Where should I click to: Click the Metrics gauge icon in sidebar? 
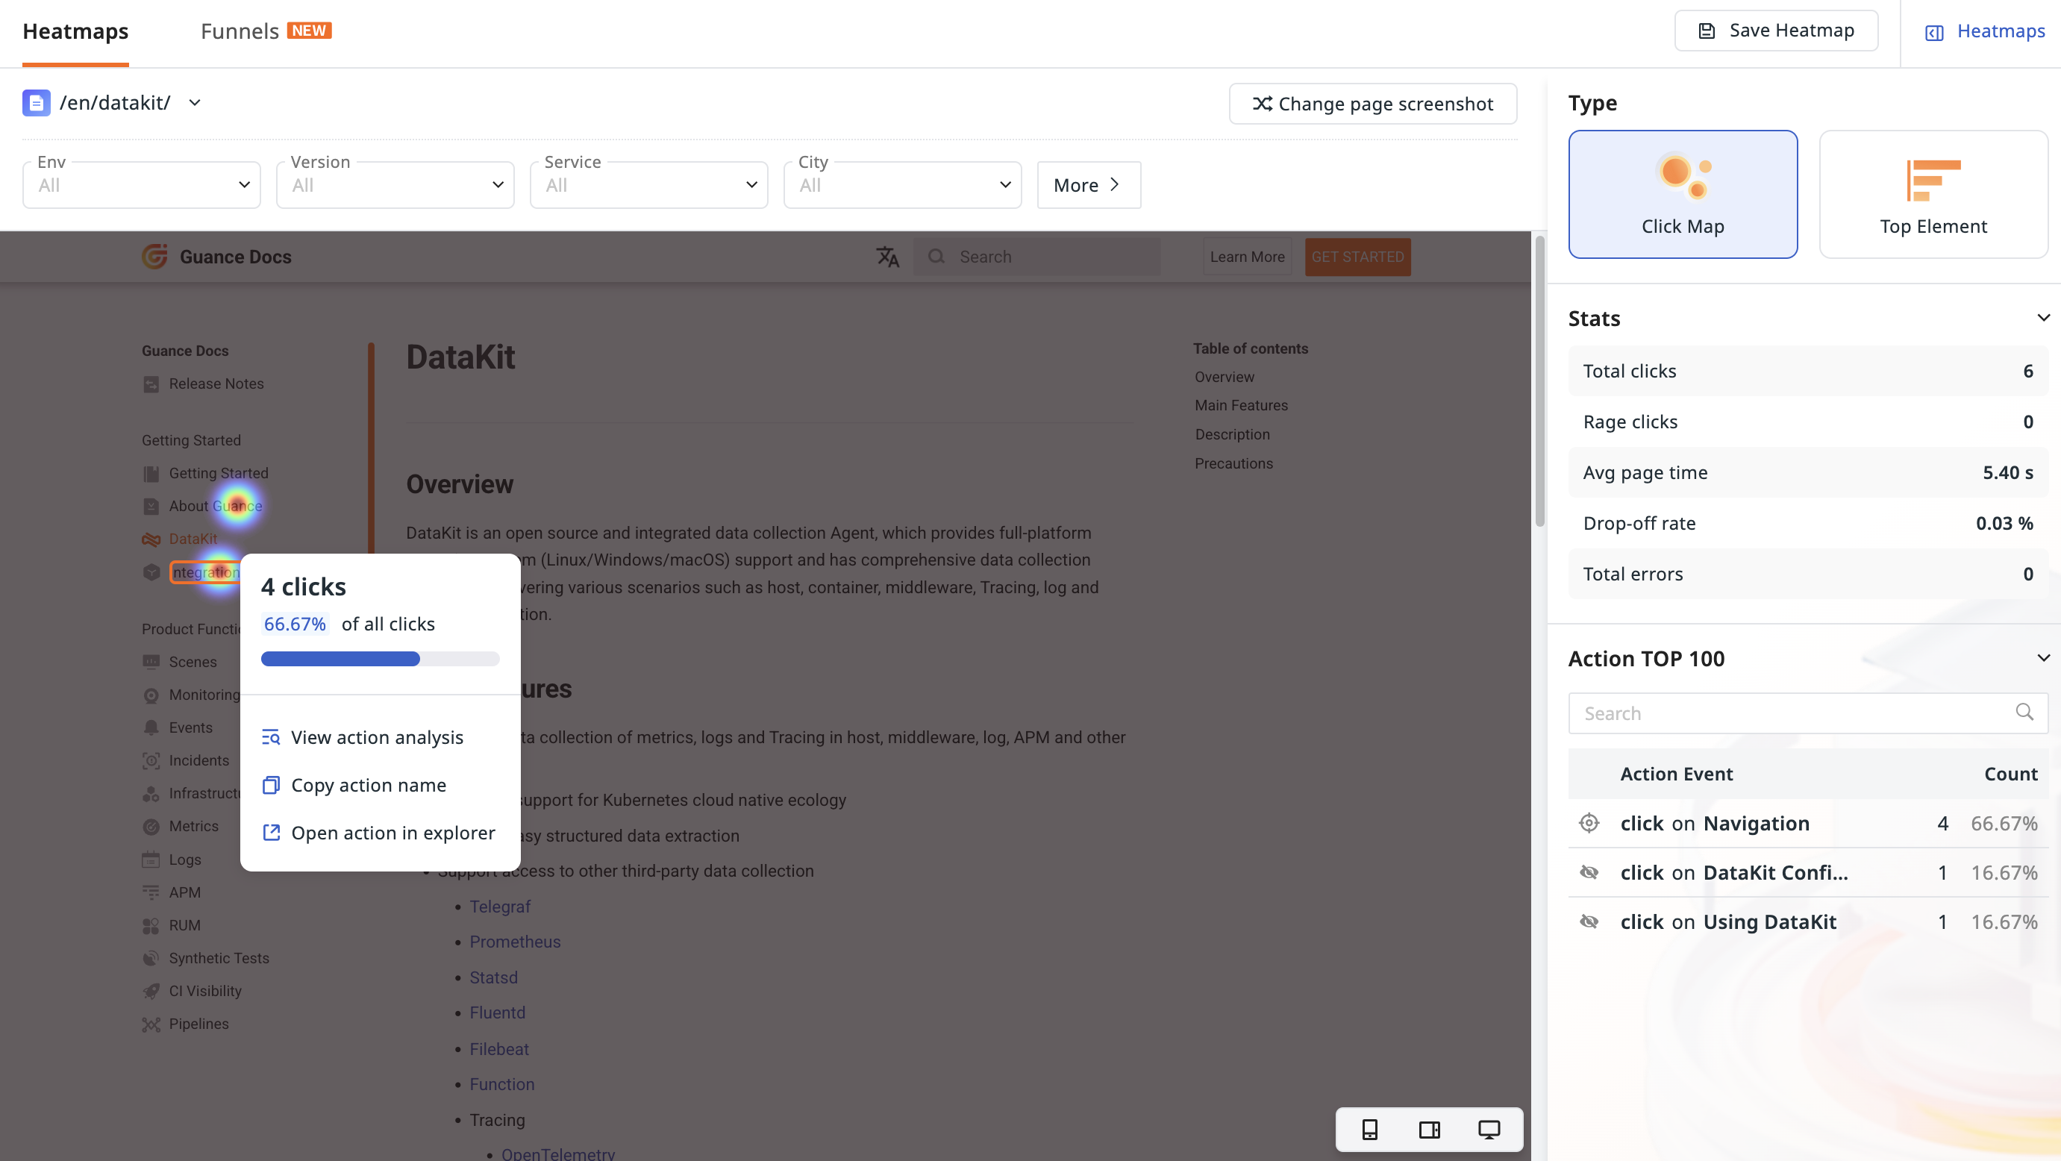pos(151,827)
